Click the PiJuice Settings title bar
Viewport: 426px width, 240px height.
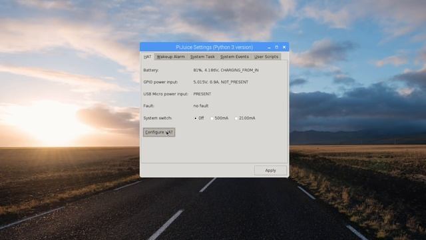(x=214, y=47)
